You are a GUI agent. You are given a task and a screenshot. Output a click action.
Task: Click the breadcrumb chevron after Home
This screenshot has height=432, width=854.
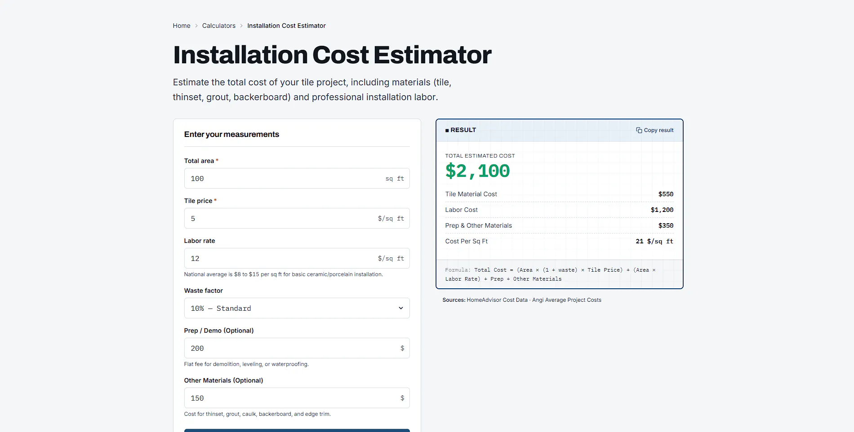(196, 26)
